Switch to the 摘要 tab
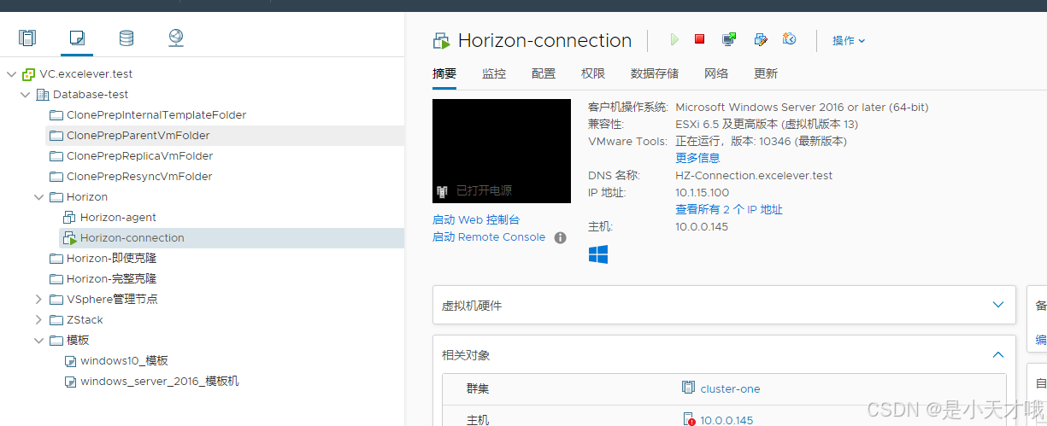This screenshot has height=426, width=1047. tap(444, 73)
